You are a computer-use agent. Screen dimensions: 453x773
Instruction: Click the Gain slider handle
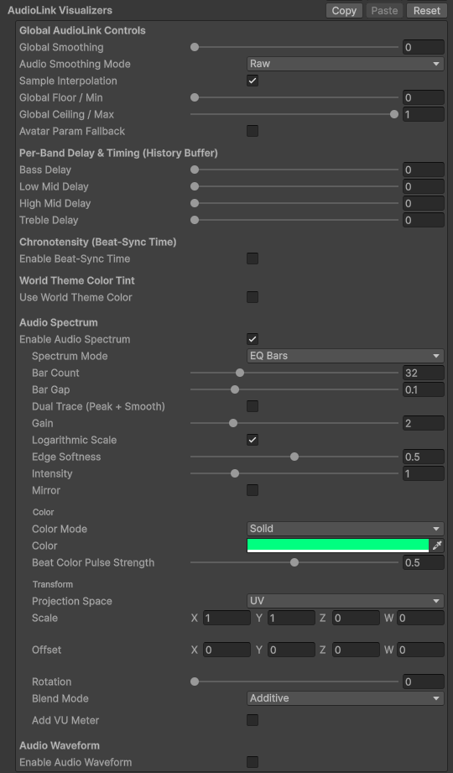pos(233,423)
